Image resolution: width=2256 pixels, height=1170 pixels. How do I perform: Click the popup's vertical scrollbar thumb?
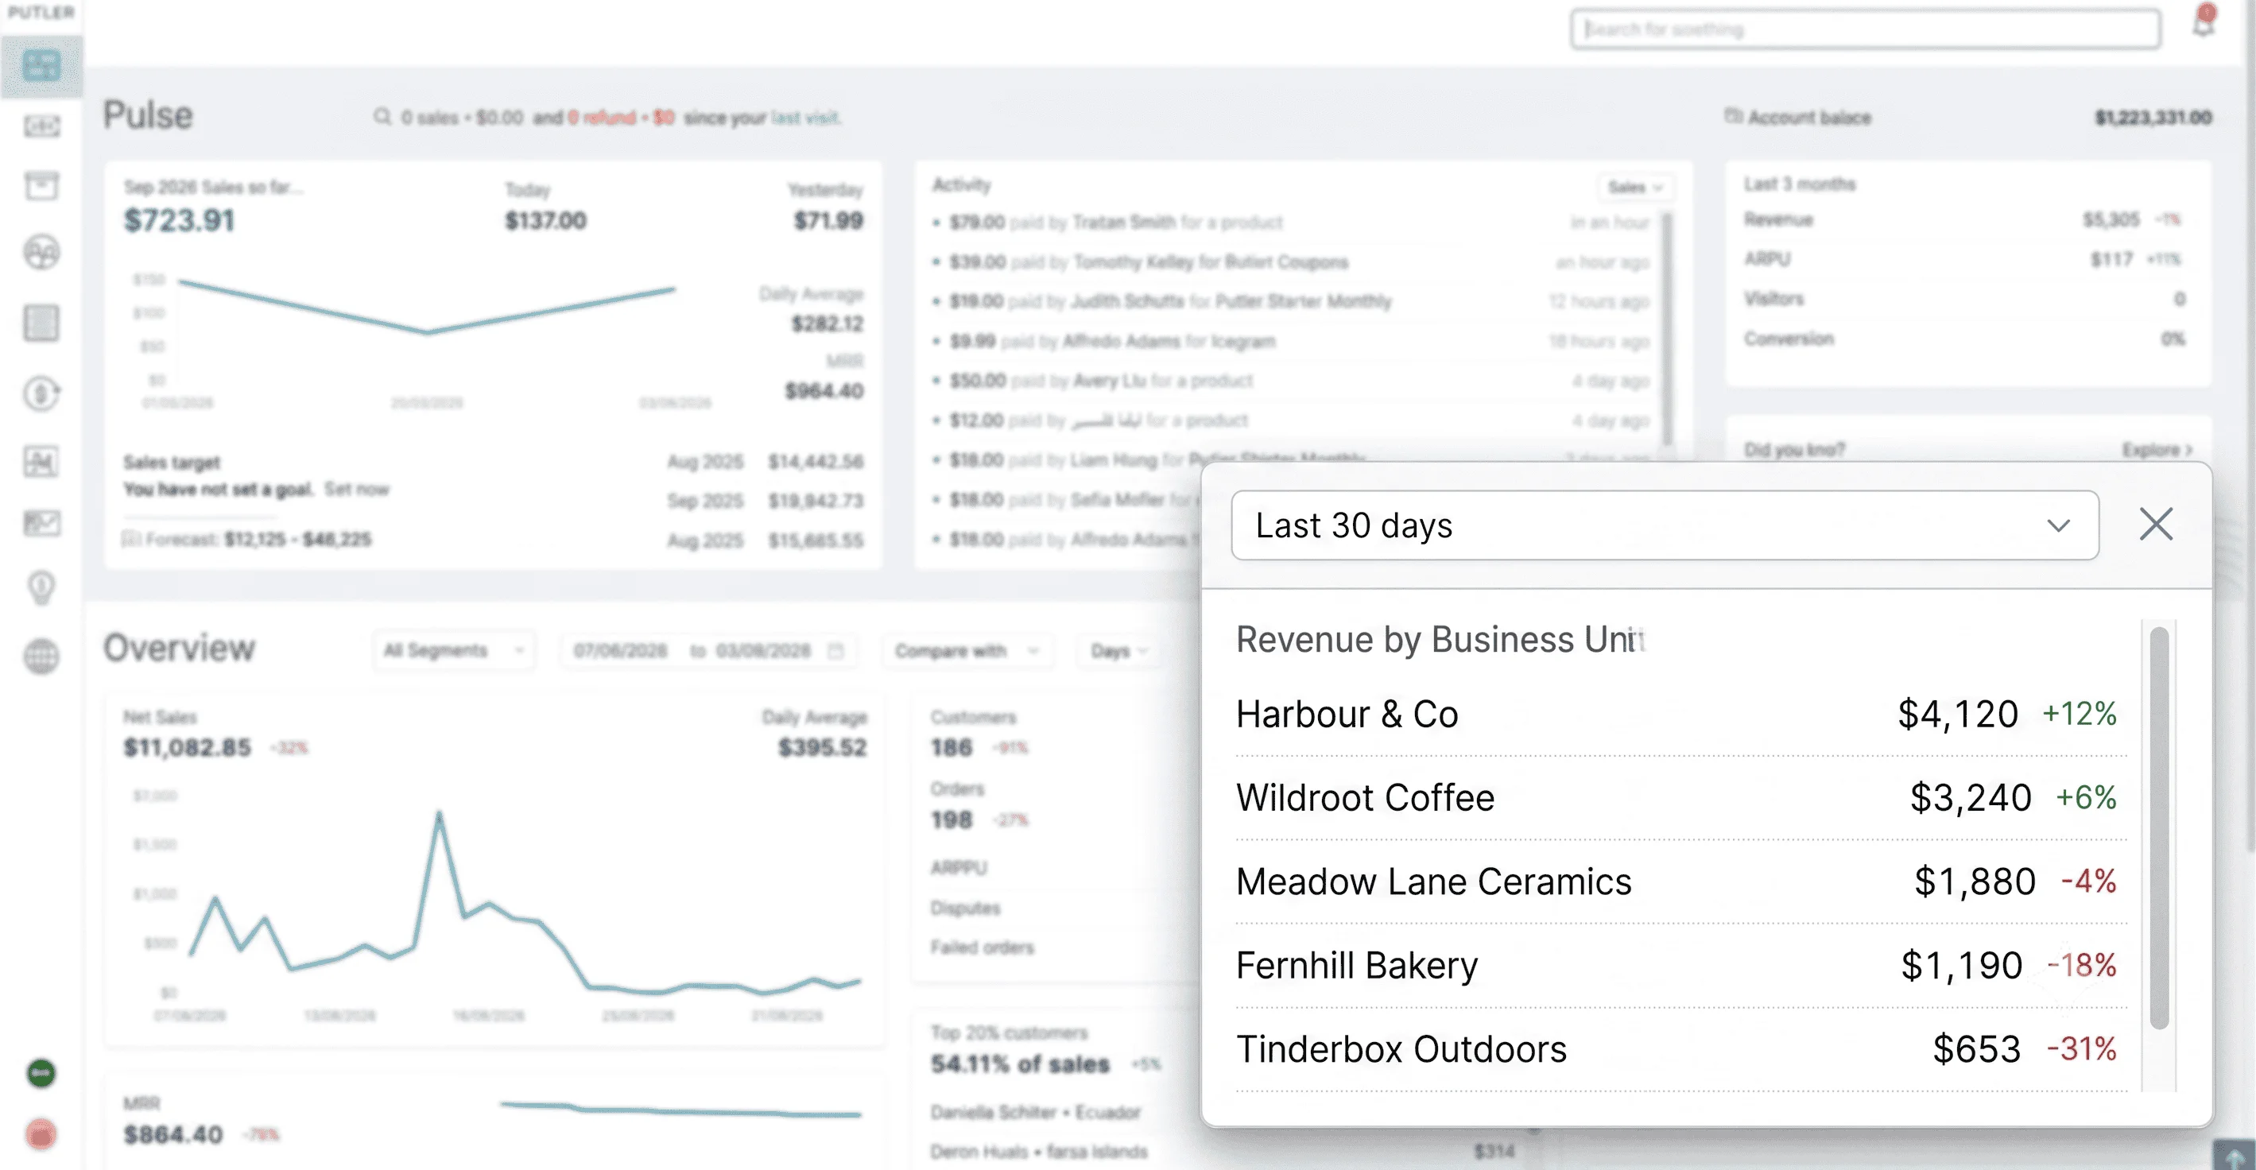2159,827
